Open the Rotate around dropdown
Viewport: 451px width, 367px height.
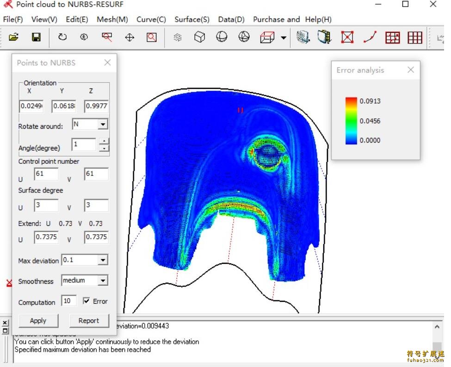pyautogui.click(x=103, y=124)
